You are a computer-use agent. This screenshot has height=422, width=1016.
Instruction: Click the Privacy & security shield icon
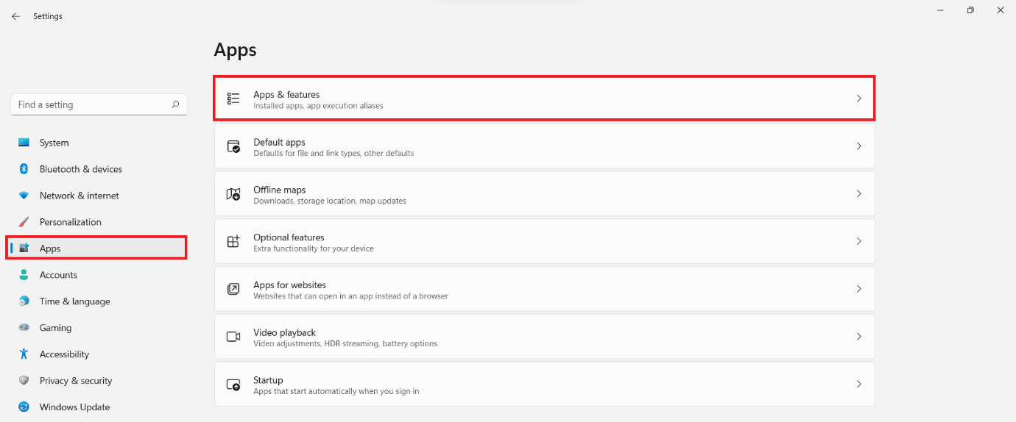[x=24, y=381]
